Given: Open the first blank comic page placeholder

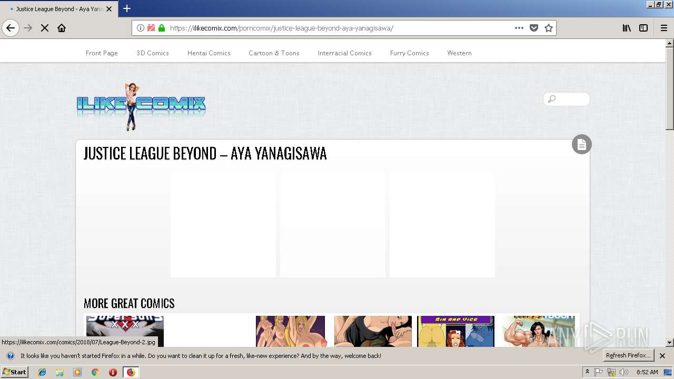Looking at the screenshot, I should [223, 225].
